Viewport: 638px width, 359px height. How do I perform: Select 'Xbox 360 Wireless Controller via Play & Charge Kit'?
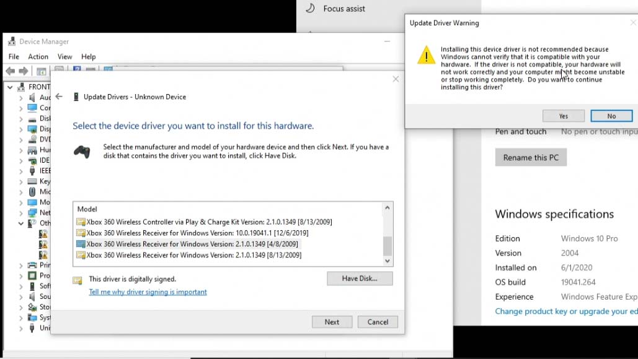(x=204, y=222)
